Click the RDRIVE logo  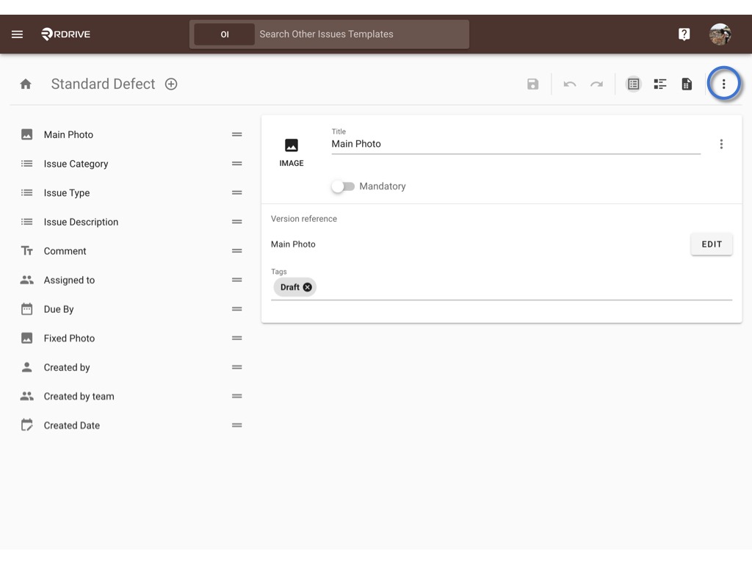pos(65,34)
